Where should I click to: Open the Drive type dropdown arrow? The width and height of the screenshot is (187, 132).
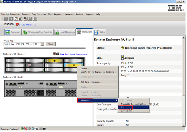(x=42, y=44)
